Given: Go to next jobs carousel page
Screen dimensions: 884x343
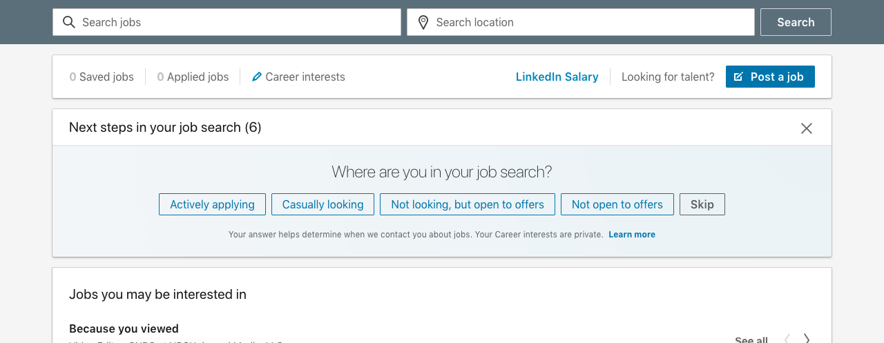Looking at the screenshot, I should pyautogui.click(x=807, y=338).
